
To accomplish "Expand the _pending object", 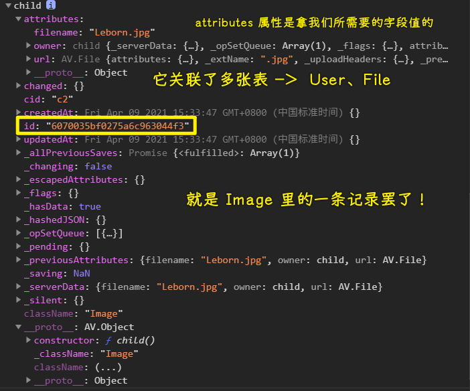I will click(19, 246).
